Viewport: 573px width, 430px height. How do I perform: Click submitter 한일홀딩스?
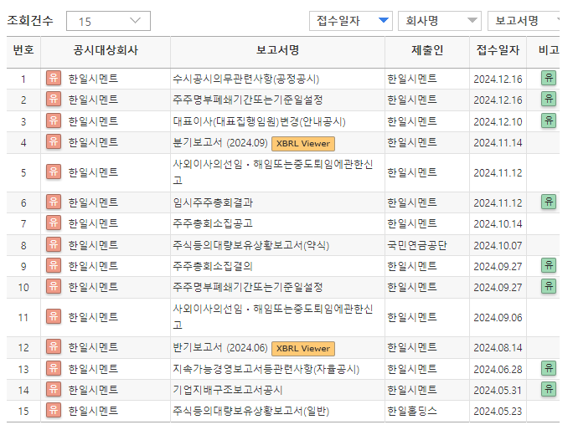[412, 411]
